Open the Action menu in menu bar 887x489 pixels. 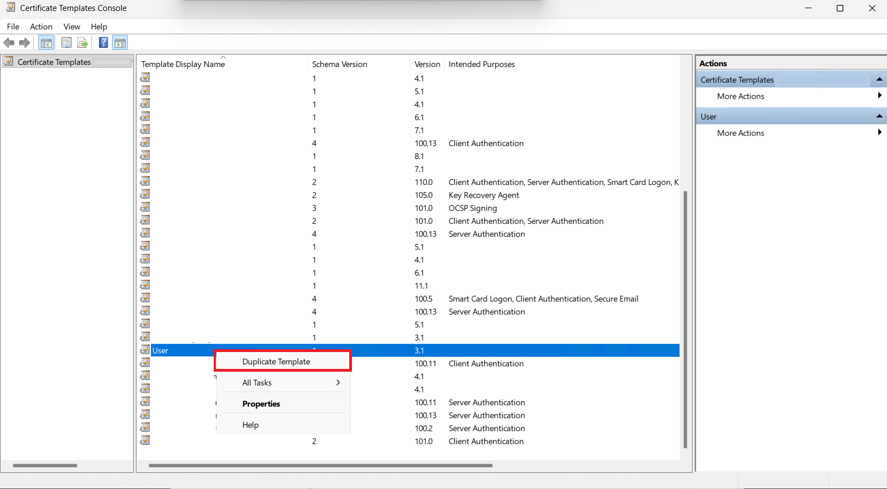tap(41, 27)
